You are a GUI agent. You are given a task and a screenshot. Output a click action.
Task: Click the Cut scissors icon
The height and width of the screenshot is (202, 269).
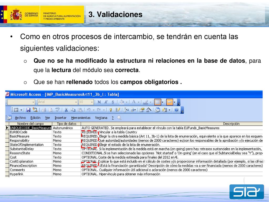pyautogui.click(x=66, y=110)
